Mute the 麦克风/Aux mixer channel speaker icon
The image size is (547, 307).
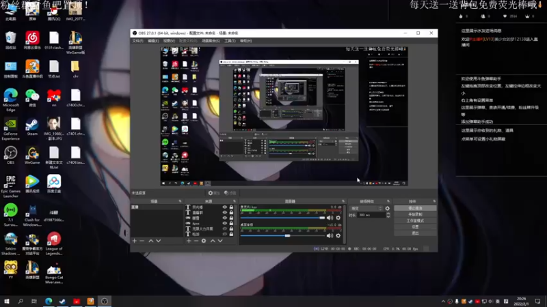tap(330, 218)
